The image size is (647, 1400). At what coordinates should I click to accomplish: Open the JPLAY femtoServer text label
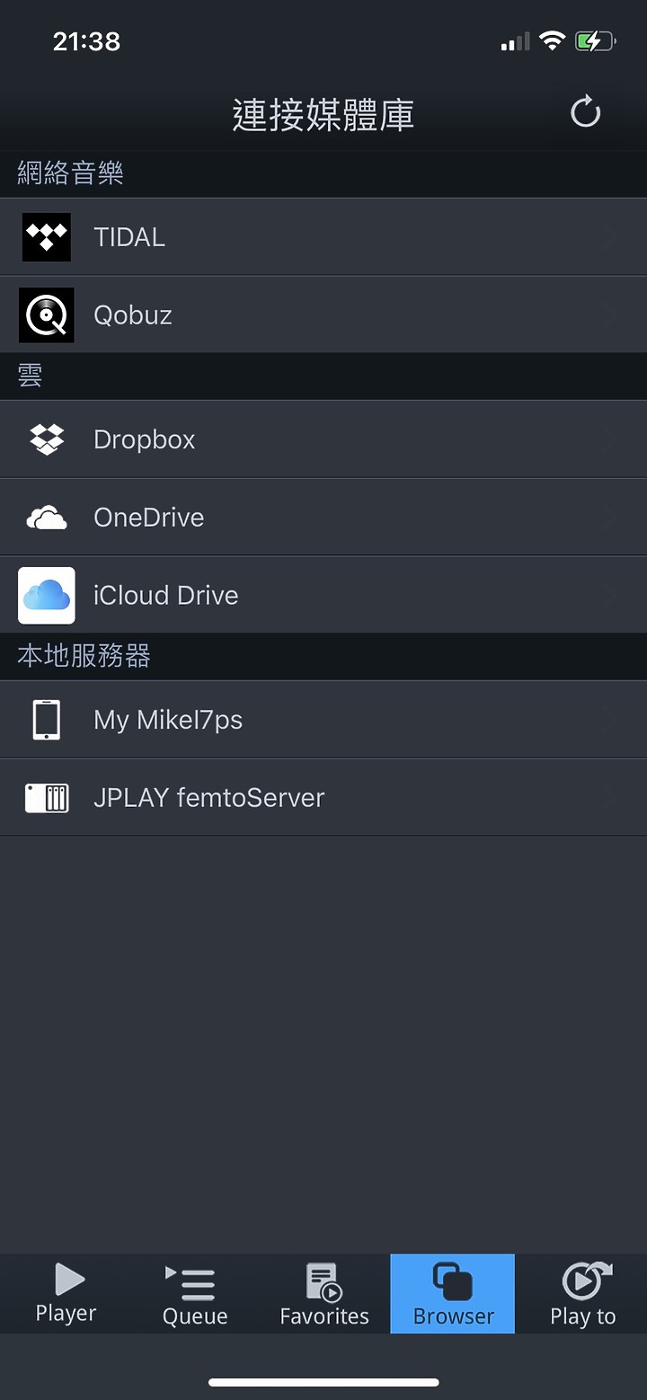pos(209,798)
